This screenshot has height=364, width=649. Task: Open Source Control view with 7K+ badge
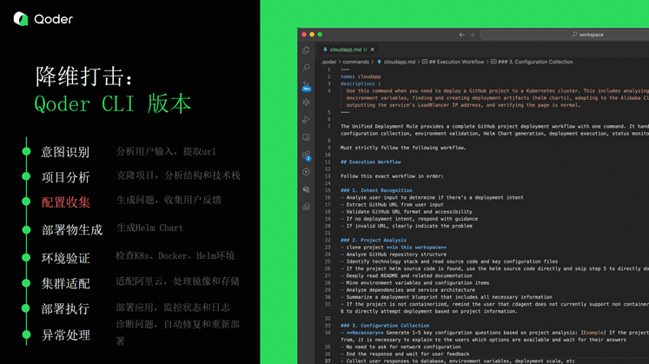pyautogui.click(x=307, y=86)
